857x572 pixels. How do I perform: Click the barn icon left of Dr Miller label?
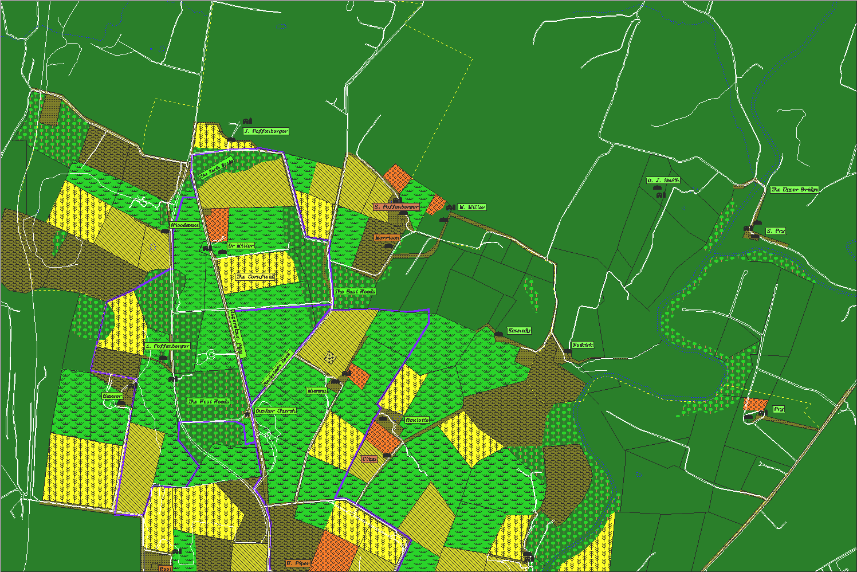coord(207,248)
